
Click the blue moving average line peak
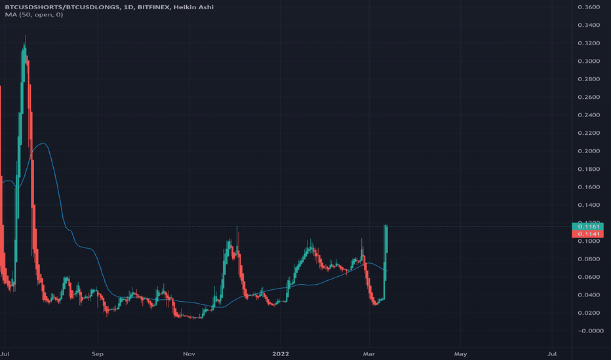tap(44, 143)
